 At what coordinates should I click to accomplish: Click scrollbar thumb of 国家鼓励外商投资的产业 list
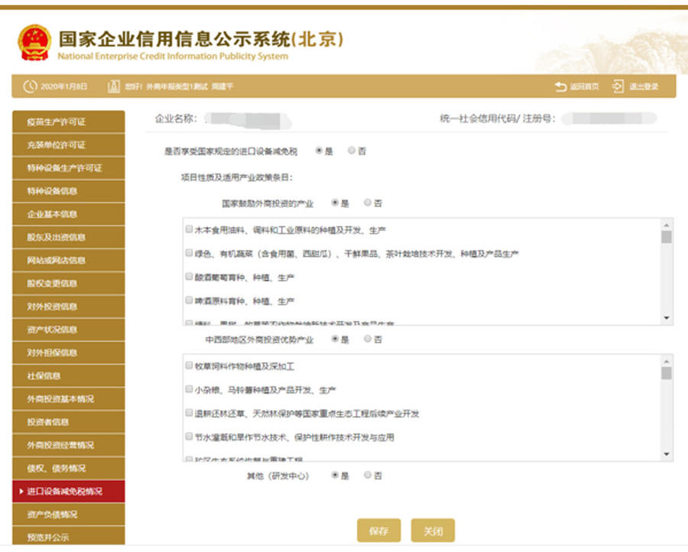coord(667,237)
